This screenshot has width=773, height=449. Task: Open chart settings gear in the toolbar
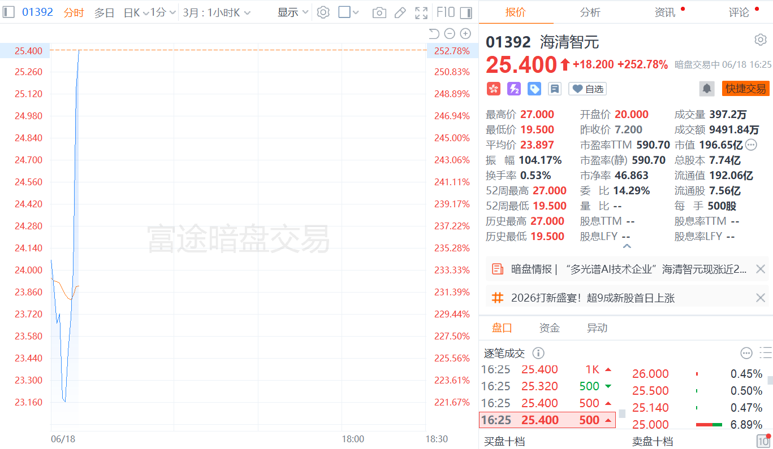323,12
